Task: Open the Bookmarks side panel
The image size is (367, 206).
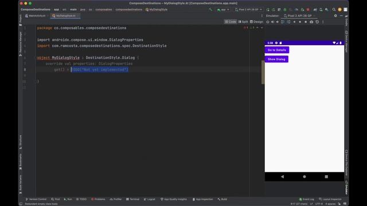Action: [21, 162]
